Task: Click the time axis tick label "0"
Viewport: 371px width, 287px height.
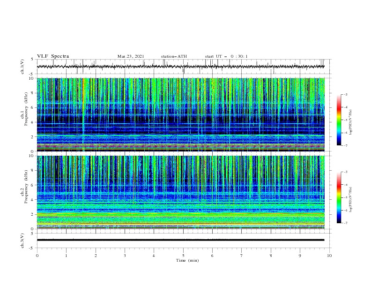Action: tap(37, 256)
